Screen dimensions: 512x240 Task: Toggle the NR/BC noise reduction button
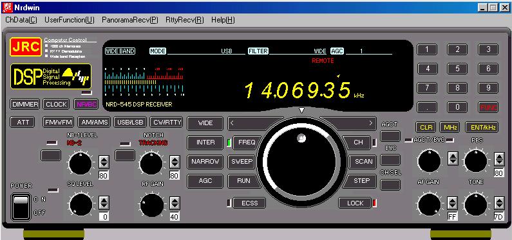(x=86, y=105)
